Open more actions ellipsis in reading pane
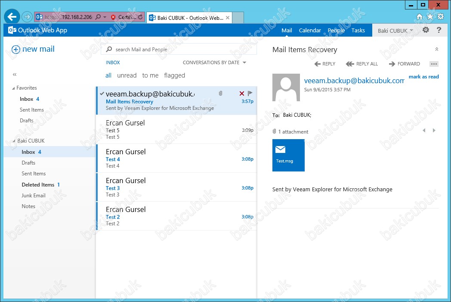Image resolution: width=451 pixels, height=302 pixels. [434, 64]
